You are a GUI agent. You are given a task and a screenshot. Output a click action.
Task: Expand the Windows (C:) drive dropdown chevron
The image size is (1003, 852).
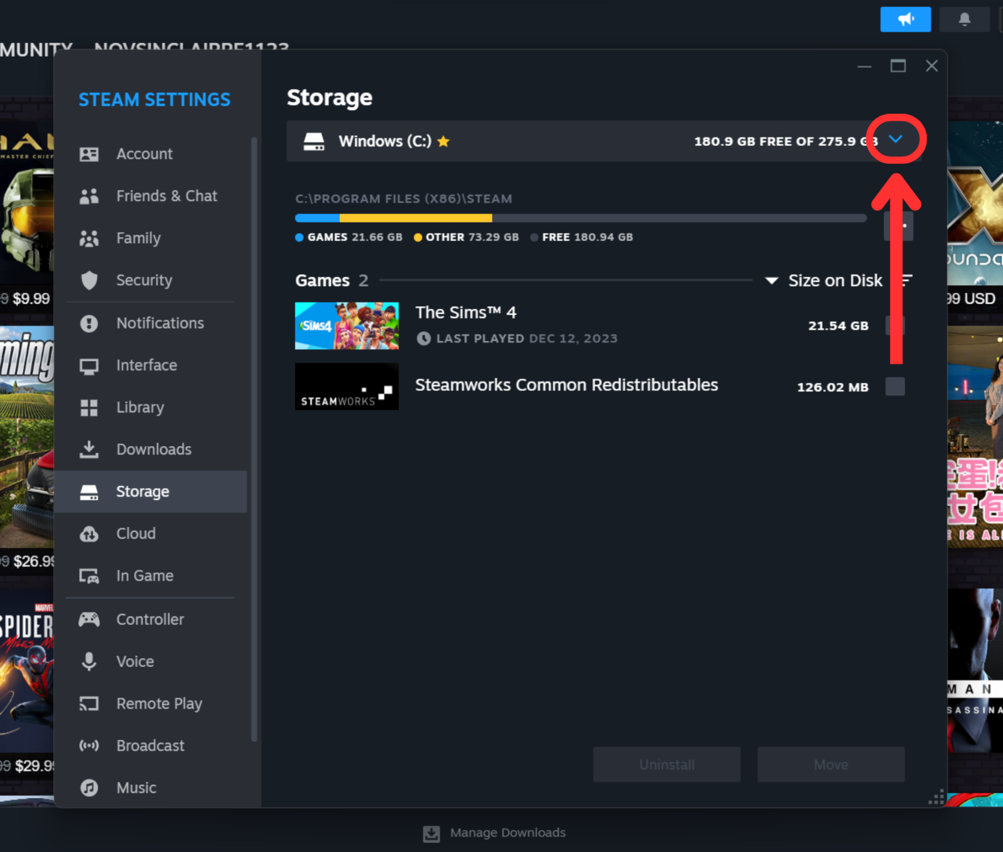895,139
